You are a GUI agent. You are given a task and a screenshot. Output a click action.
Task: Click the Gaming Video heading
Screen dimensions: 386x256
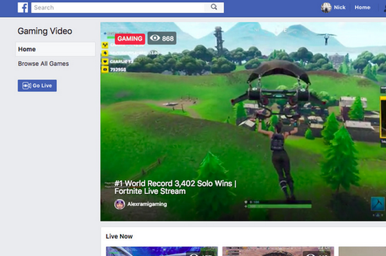click(x=45, y=31)
